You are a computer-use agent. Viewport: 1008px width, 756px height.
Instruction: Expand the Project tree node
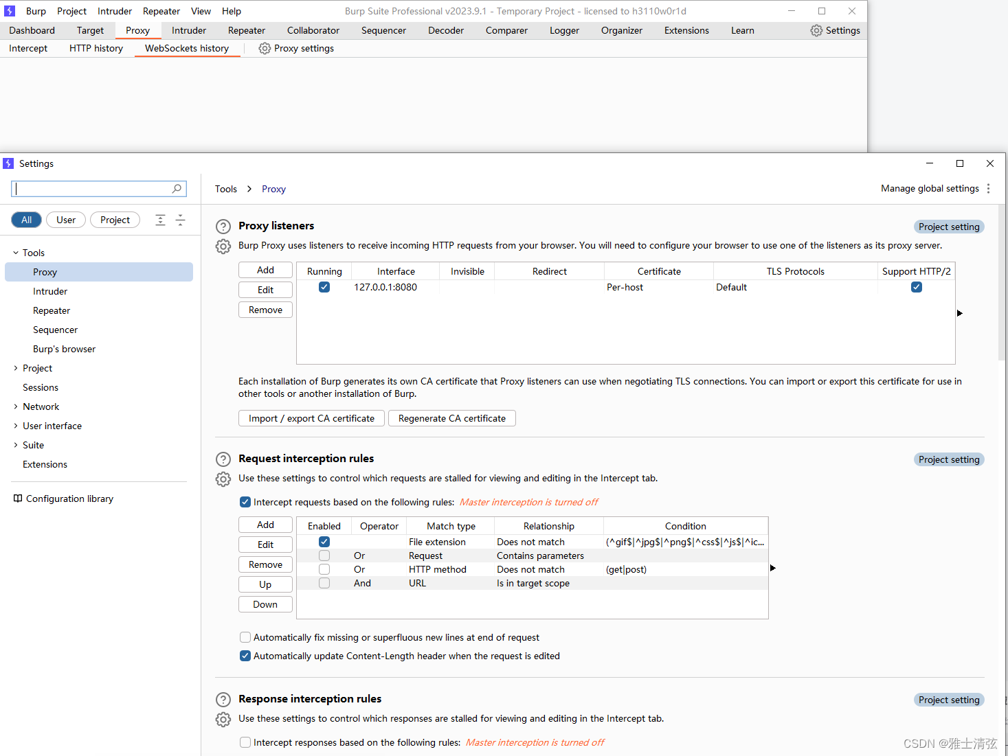(x=16, y=368)
